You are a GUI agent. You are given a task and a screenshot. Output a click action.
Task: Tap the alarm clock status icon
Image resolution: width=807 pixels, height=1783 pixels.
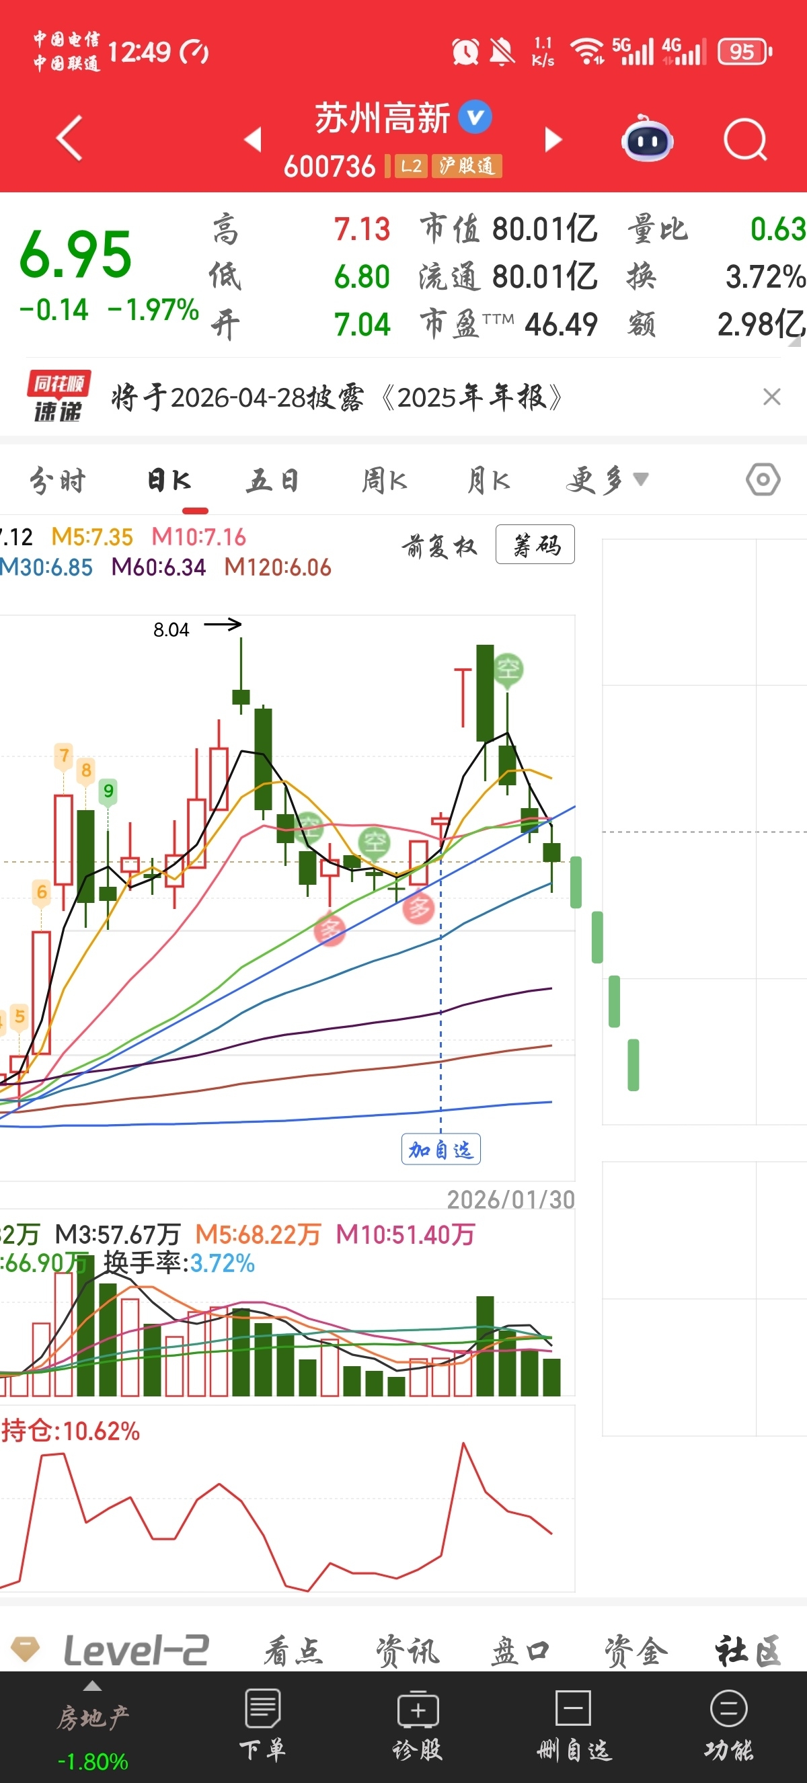click(x=465, y=52)
